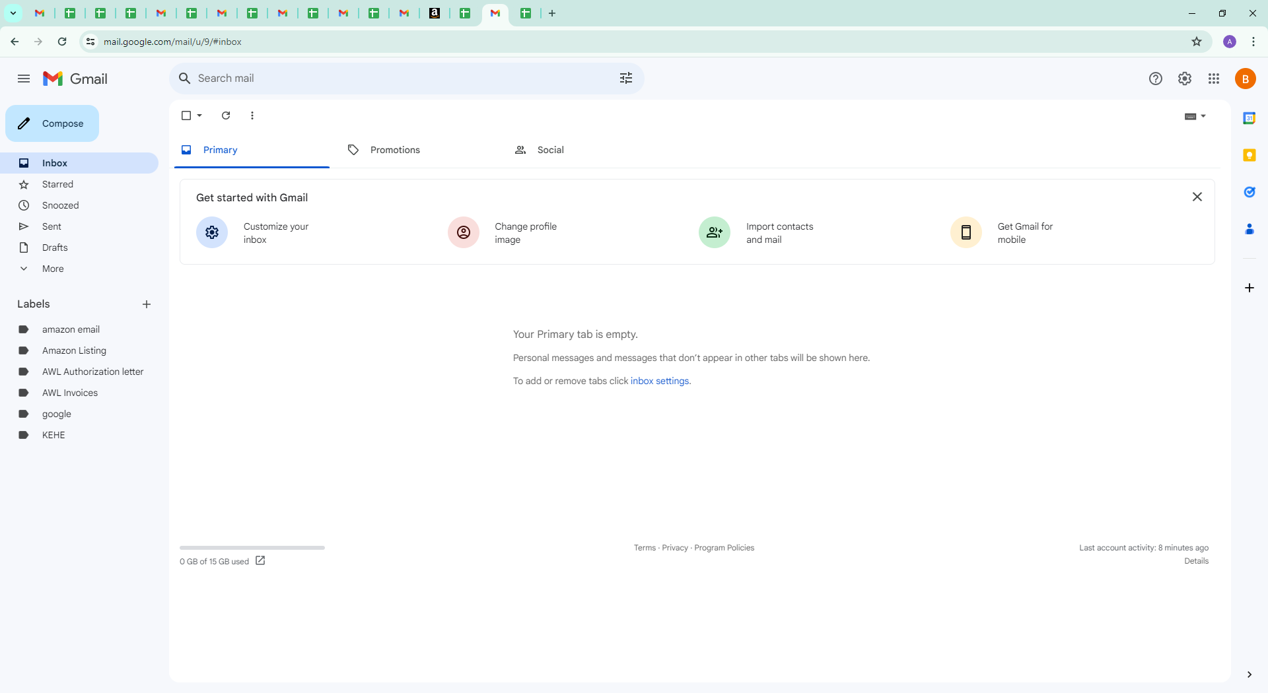
Task: View site information icon in address bar
Action: click(90, 42)
